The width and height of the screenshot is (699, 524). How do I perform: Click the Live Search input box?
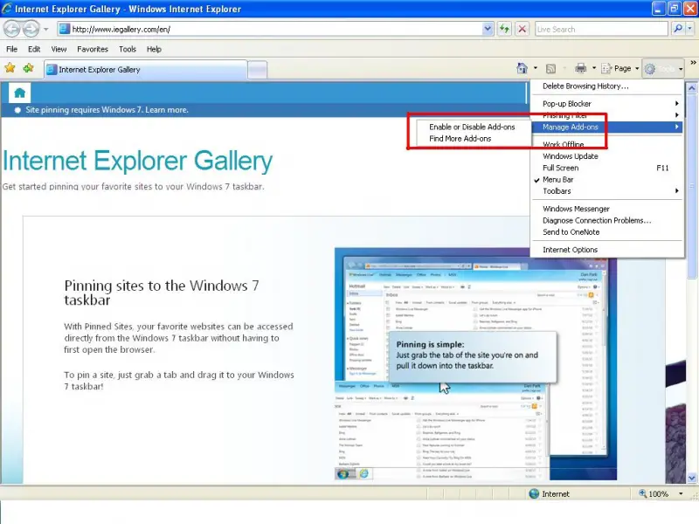click(601, 30)
